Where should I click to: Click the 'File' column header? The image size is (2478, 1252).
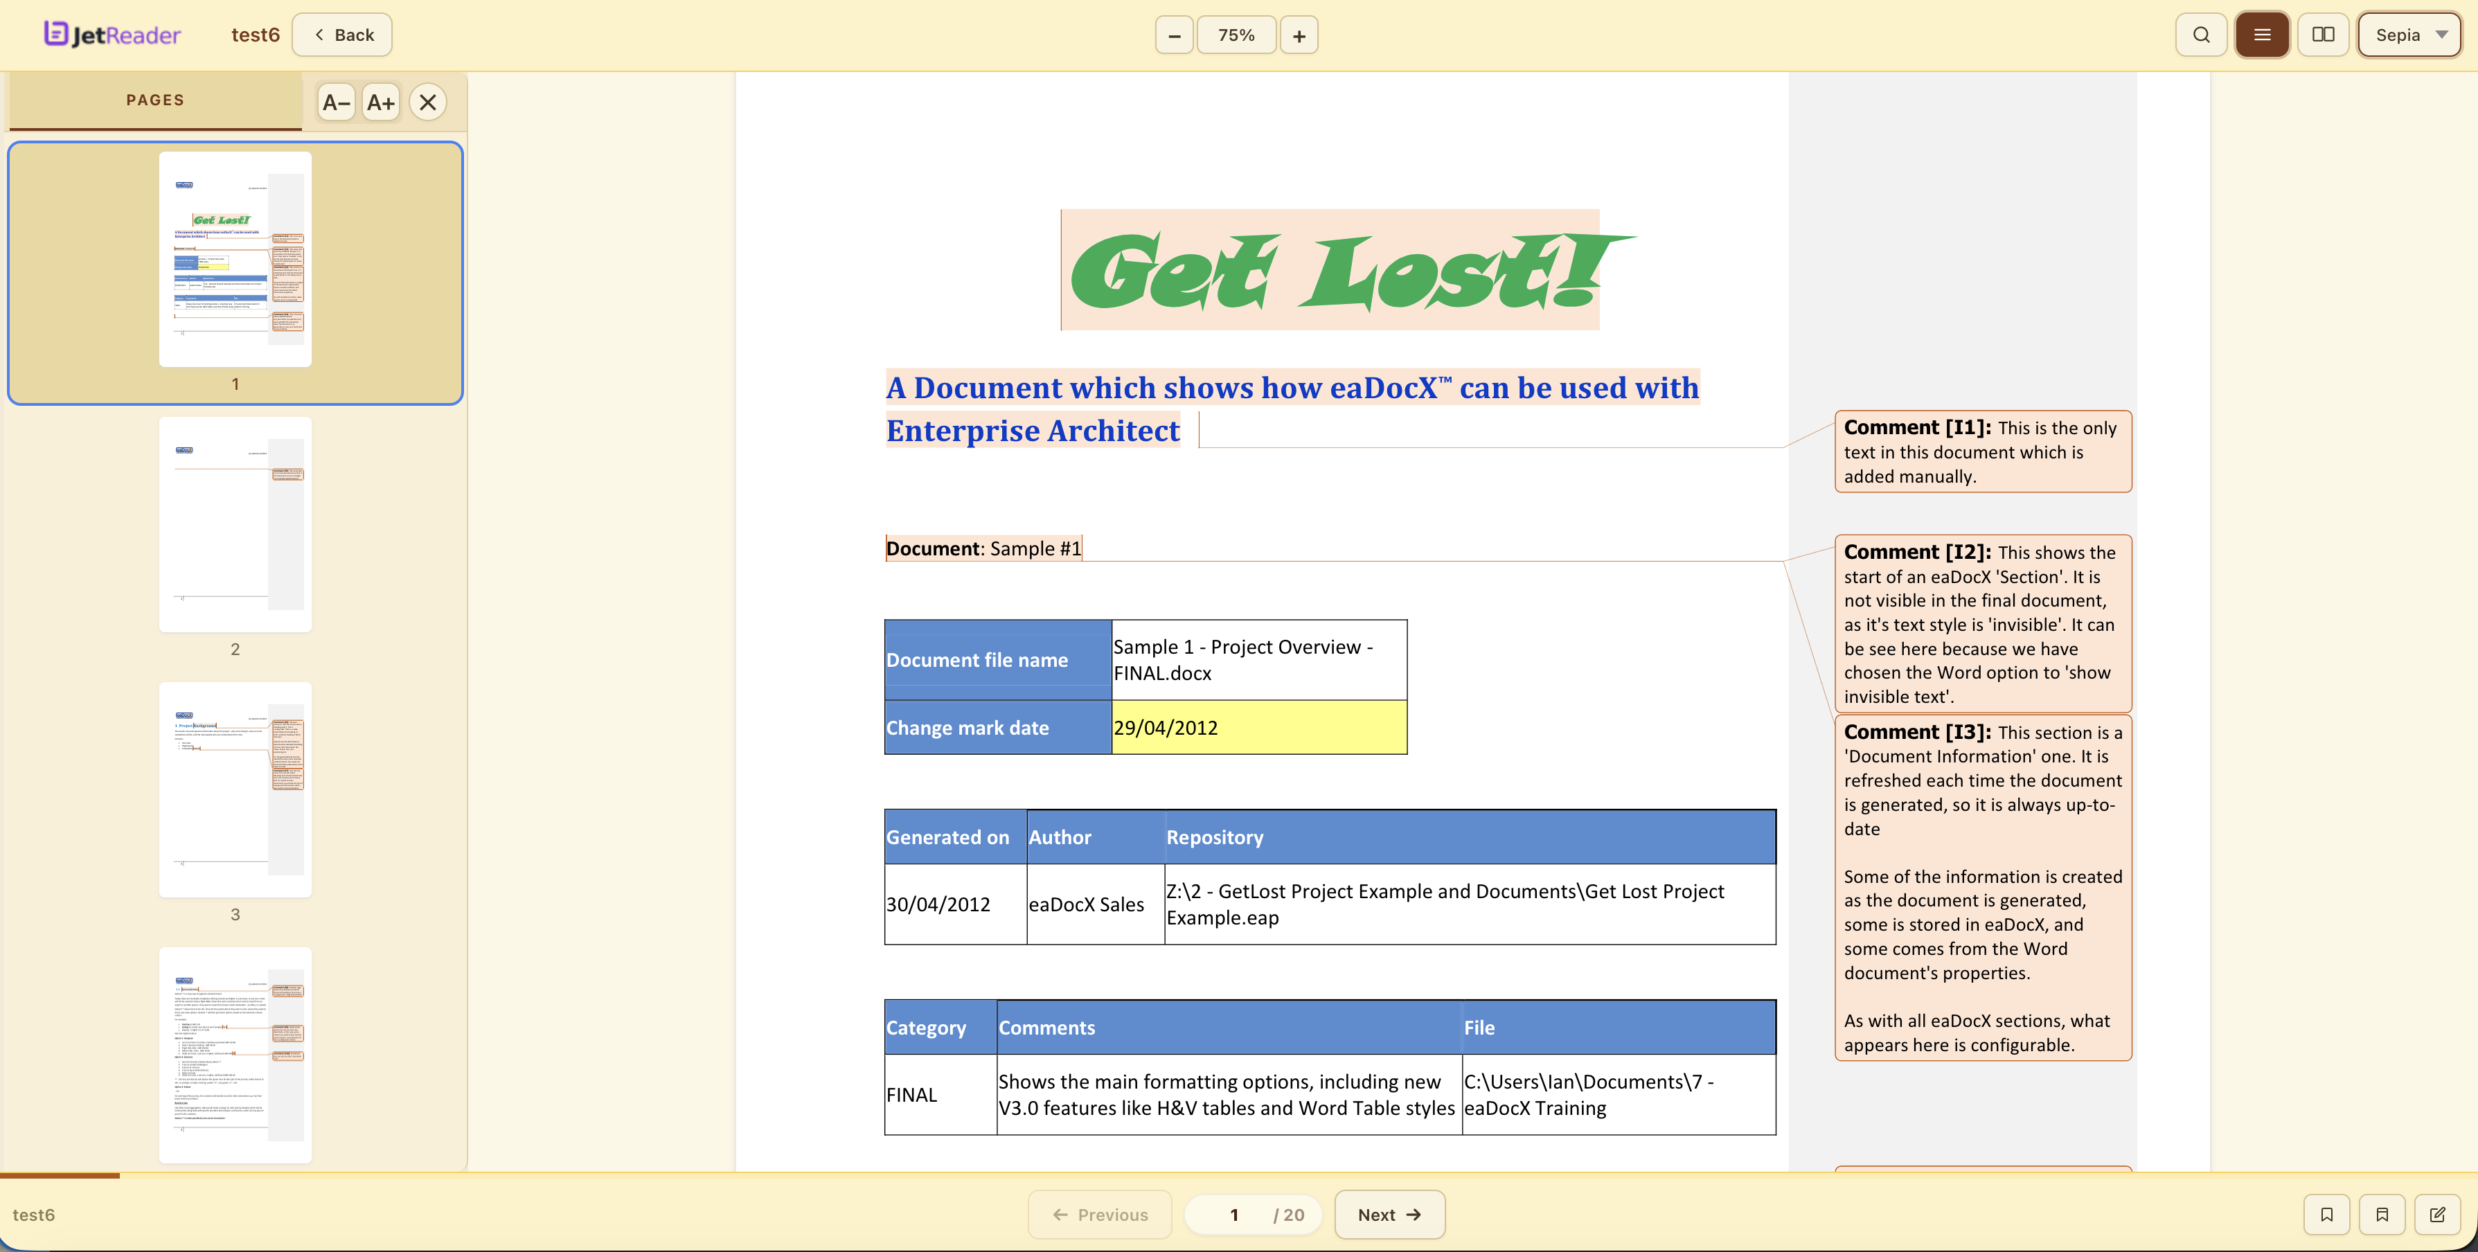point(1619,1027)
